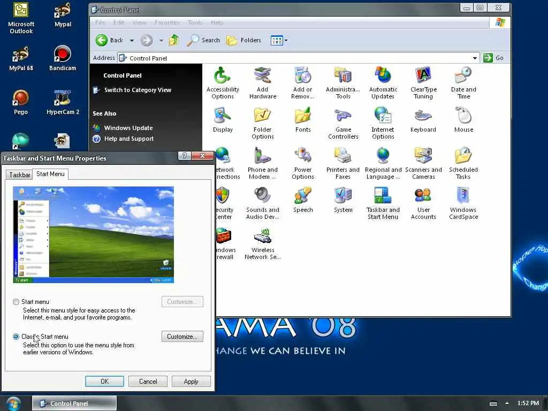The image size is (548, 411).
Task: Open the Edit menu
Action: (118, 22)
